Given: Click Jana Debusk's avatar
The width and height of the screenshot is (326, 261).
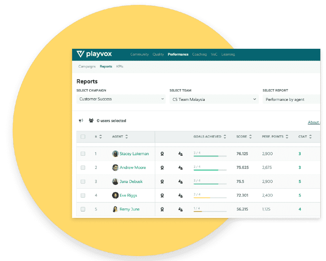Looking at the screenshot, I should coord(115,181).
